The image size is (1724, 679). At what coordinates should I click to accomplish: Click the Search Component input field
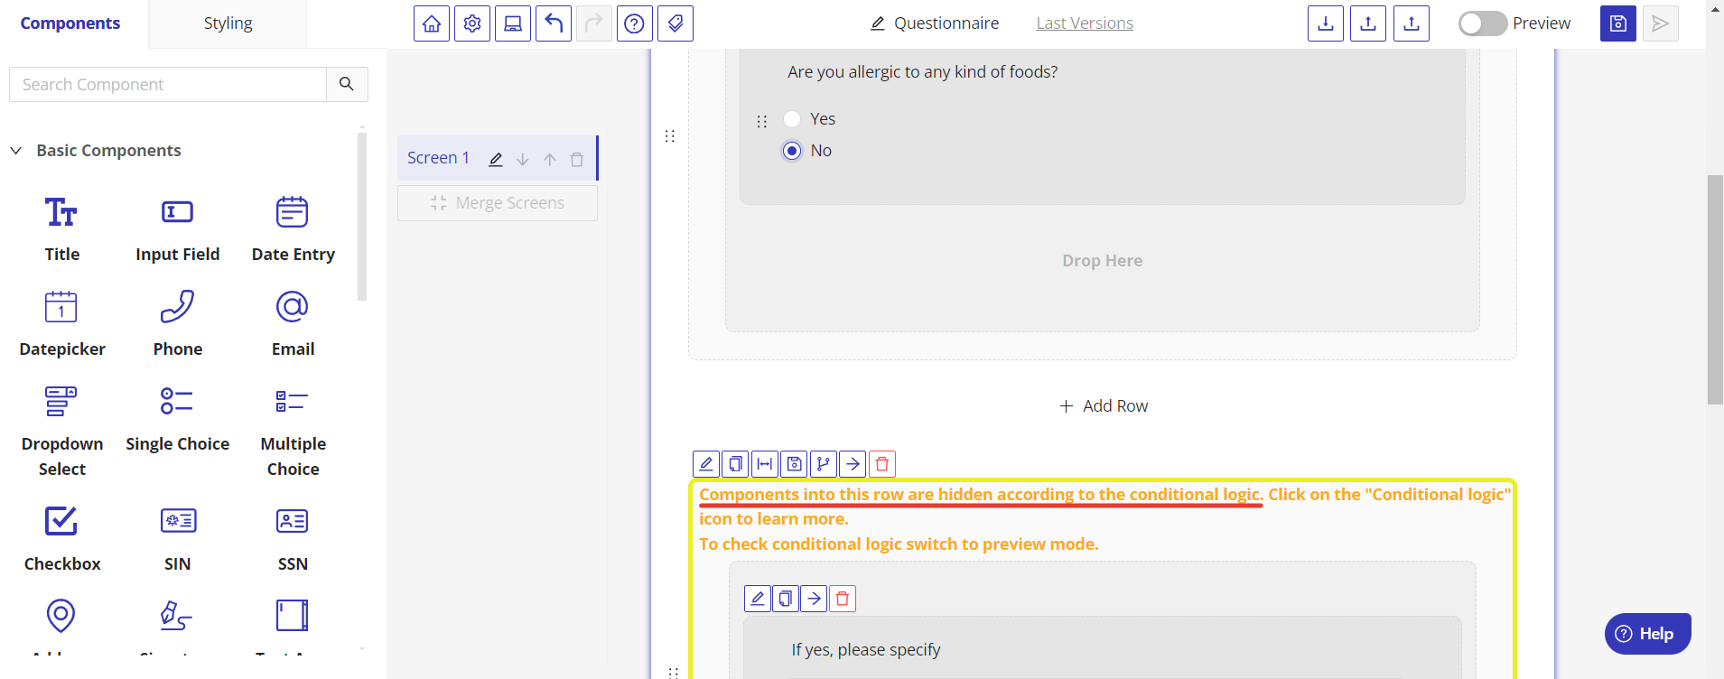tap(168, 85)
